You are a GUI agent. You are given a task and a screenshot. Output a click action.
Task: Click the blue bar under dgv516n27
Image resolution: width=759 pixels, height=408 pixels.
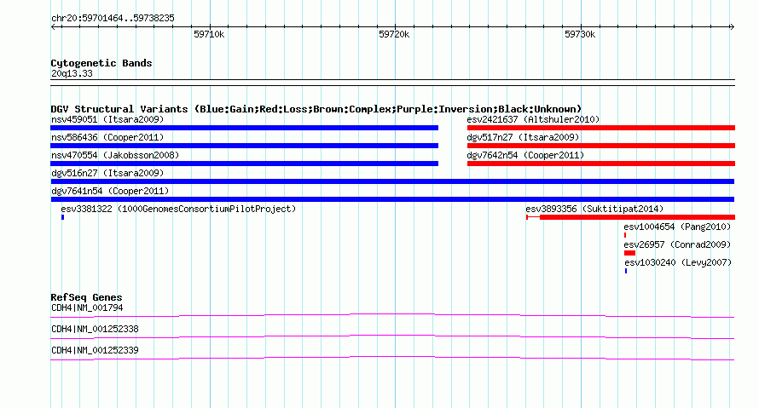tap(392, 181)
